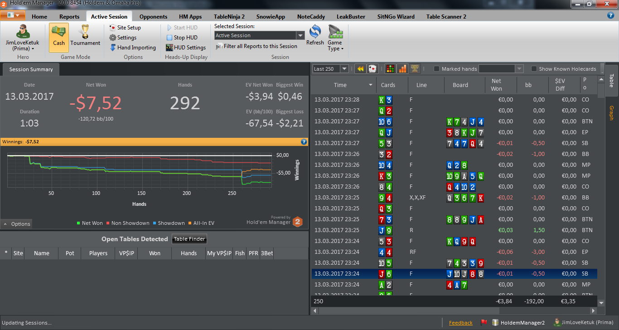Toggle All-In EV series in legend
This screenshot has width=619, height=330.
coord(201,223)
